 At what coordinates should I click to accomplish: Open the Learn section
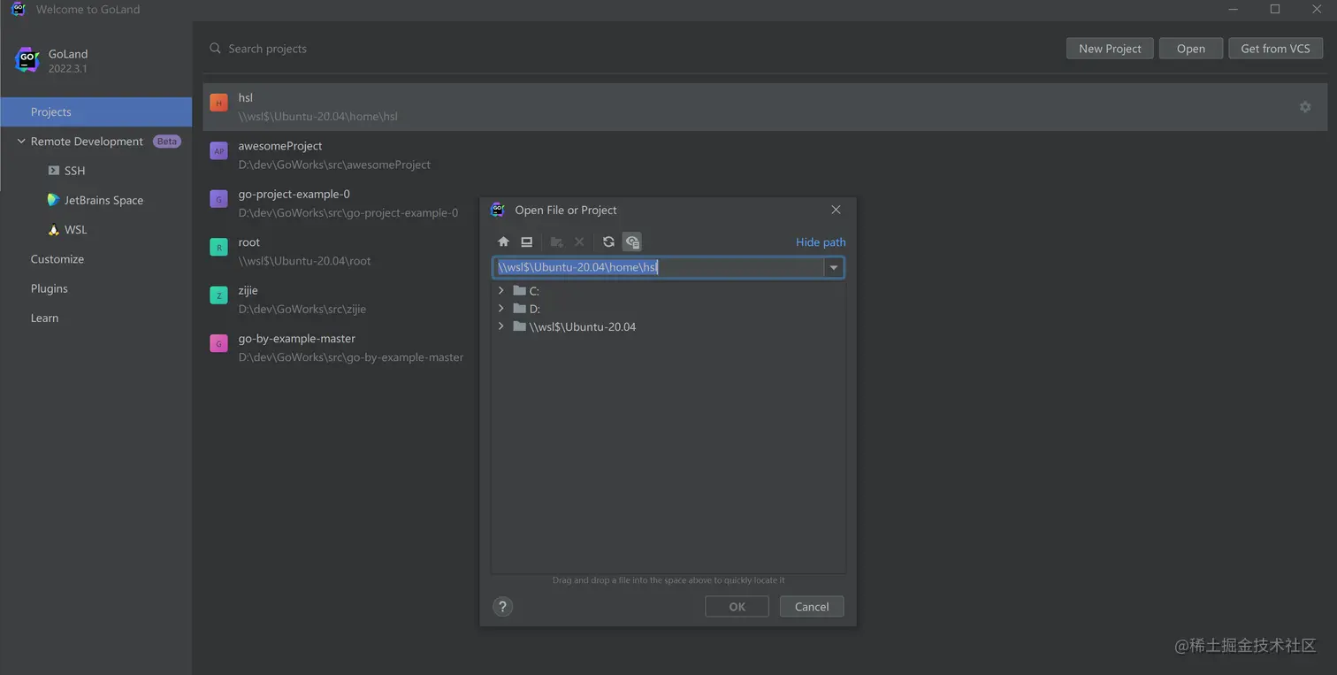(44, 318)
